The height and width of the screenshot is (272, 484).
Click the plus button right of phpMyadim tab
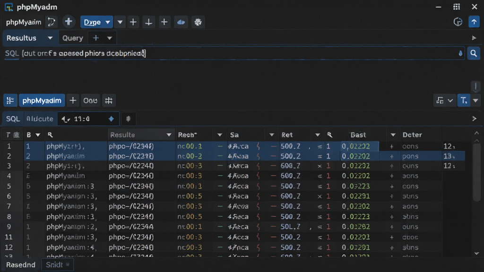[73, 101]
